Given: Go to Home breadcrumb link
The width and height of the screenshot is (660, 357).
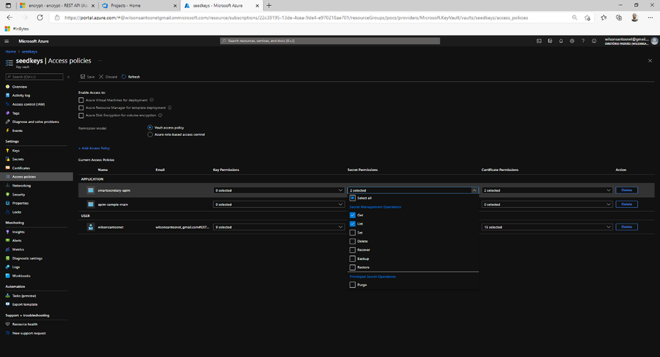Looking at the screenshot, I should coord(11,51).
